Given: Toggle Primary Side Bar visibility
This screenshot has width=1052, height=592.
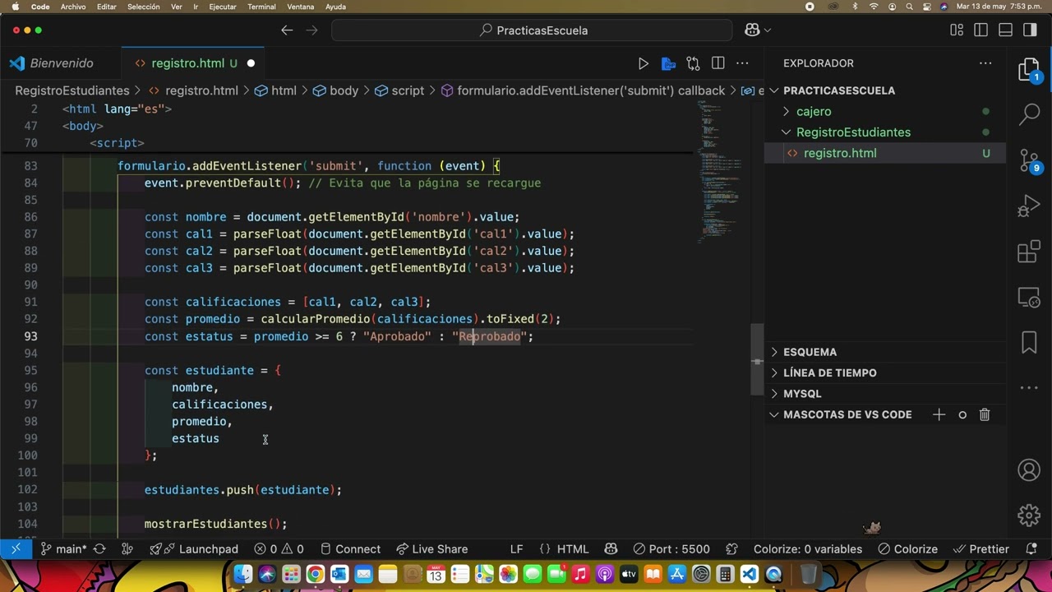Looking at the screenshot, I should click(980, 30).
